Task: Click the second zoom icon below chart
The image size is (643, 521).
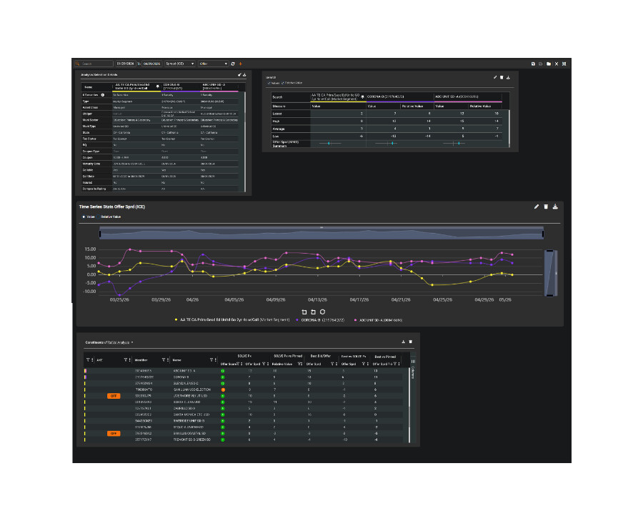Action: click(314, 312)
